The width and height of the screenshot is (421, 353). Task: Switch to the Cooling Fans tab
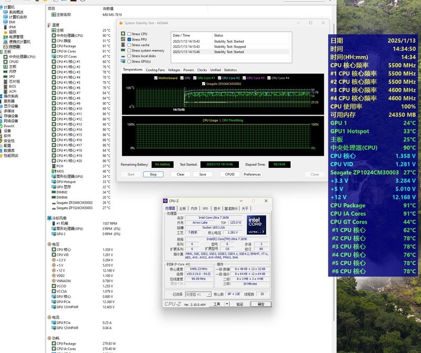[155, 70]
